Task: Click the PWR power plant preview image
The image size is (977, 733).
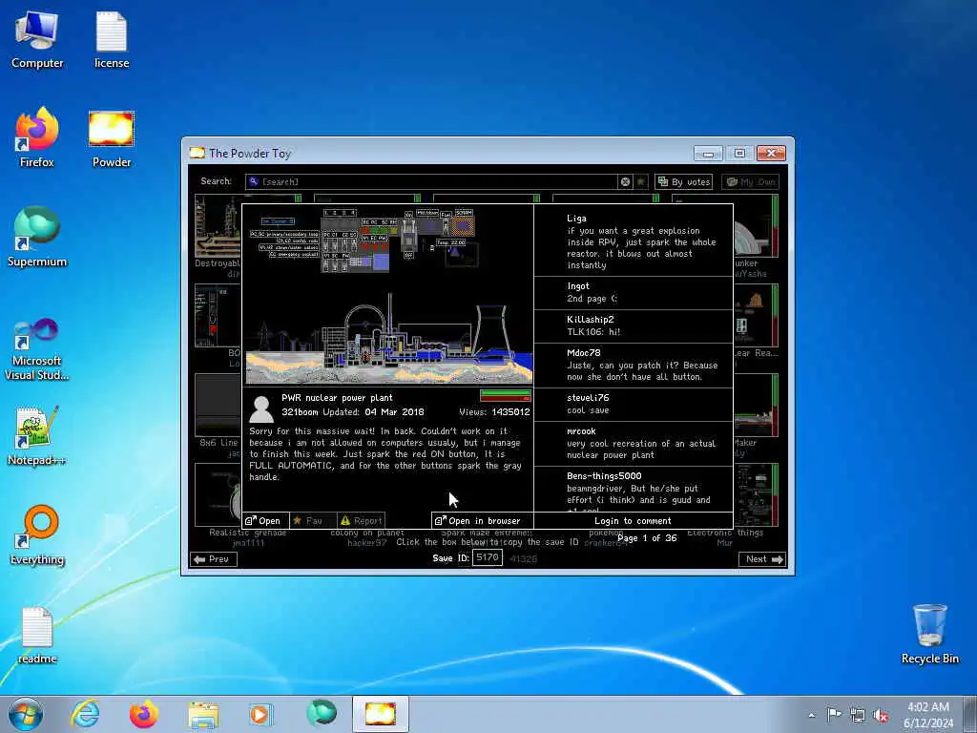Action: tap(388, 294)
